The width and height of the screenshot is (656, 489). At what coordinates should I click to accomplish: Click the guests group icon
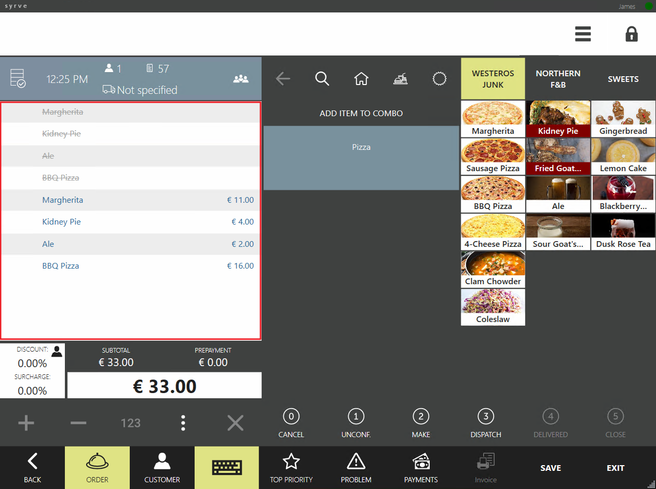tap(241, 79)
